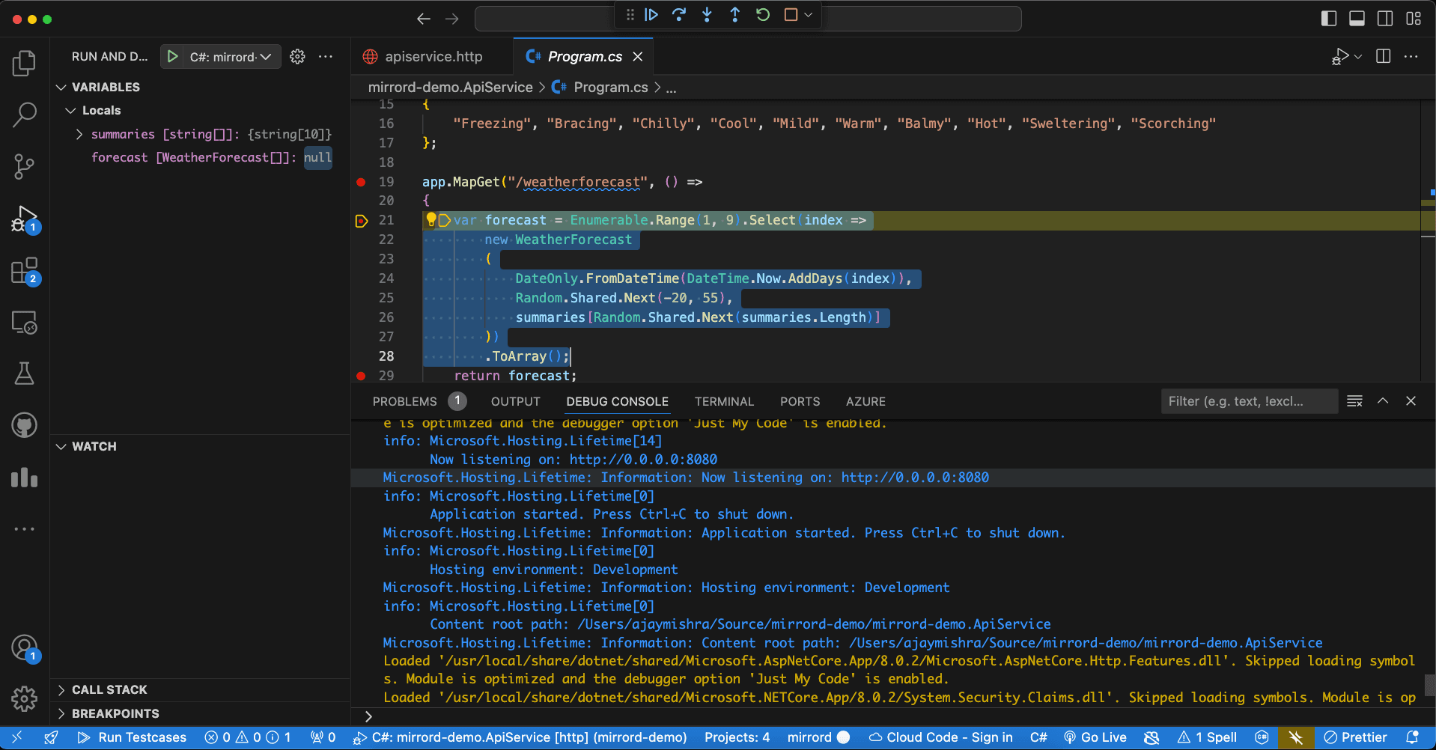
Task: Step over the current line
Action: click(679, 15)
